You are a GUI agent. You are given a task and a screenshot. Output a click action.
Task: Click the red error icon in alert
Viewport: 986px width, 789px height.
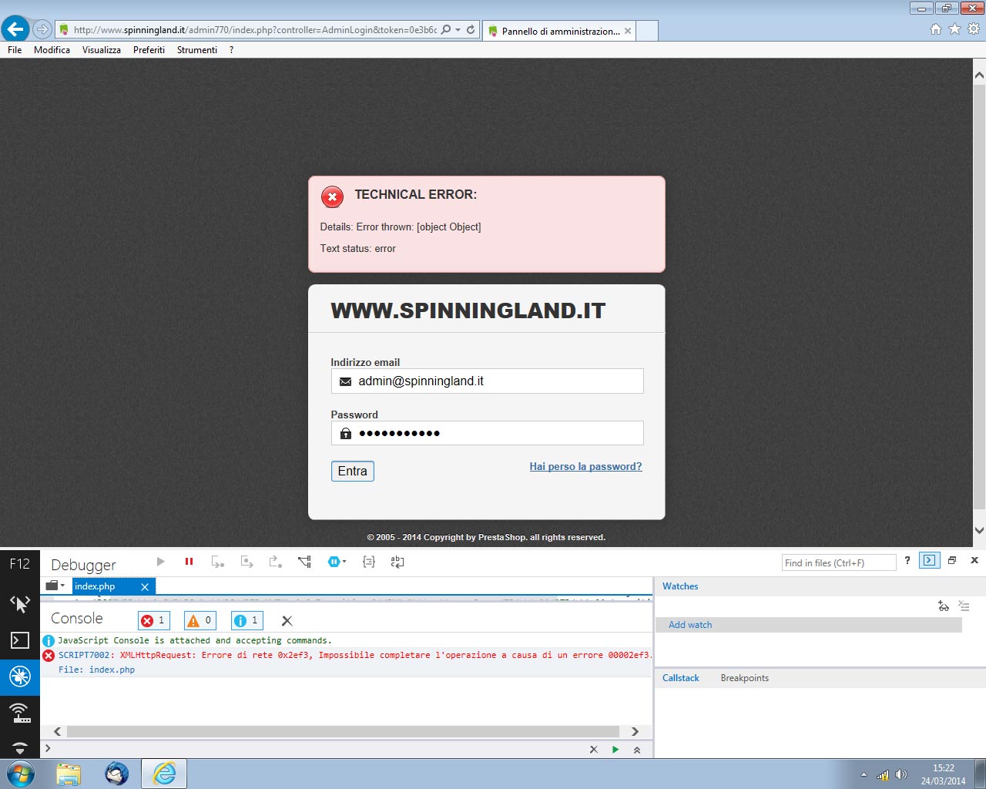[332, 197]
